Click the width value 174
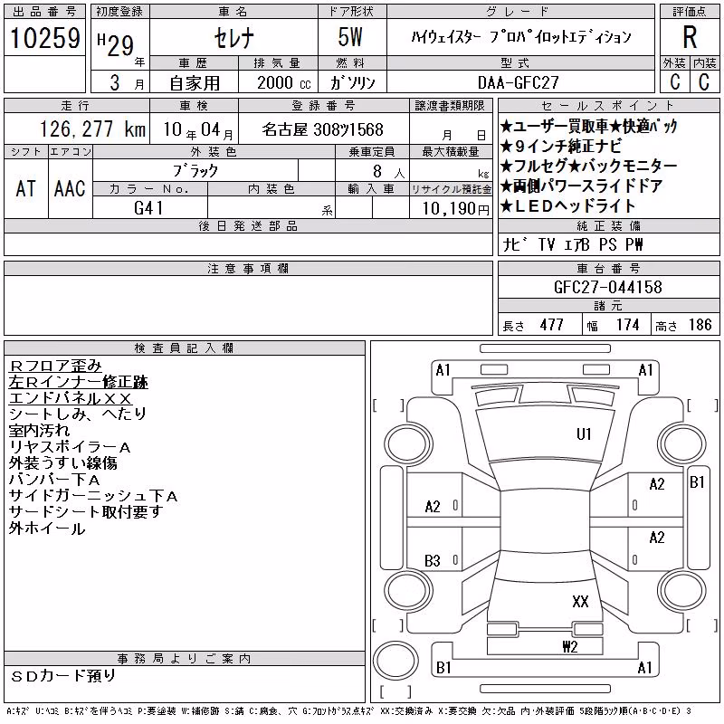This screenshot has width=724, height=724. point(627,325)
